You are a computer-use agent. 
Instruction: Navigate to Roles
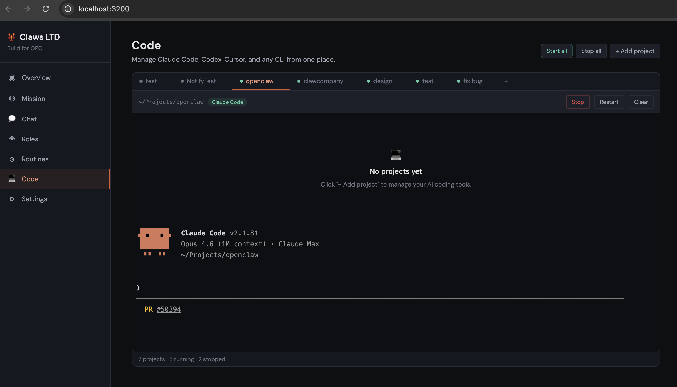[x=55, y=139]
